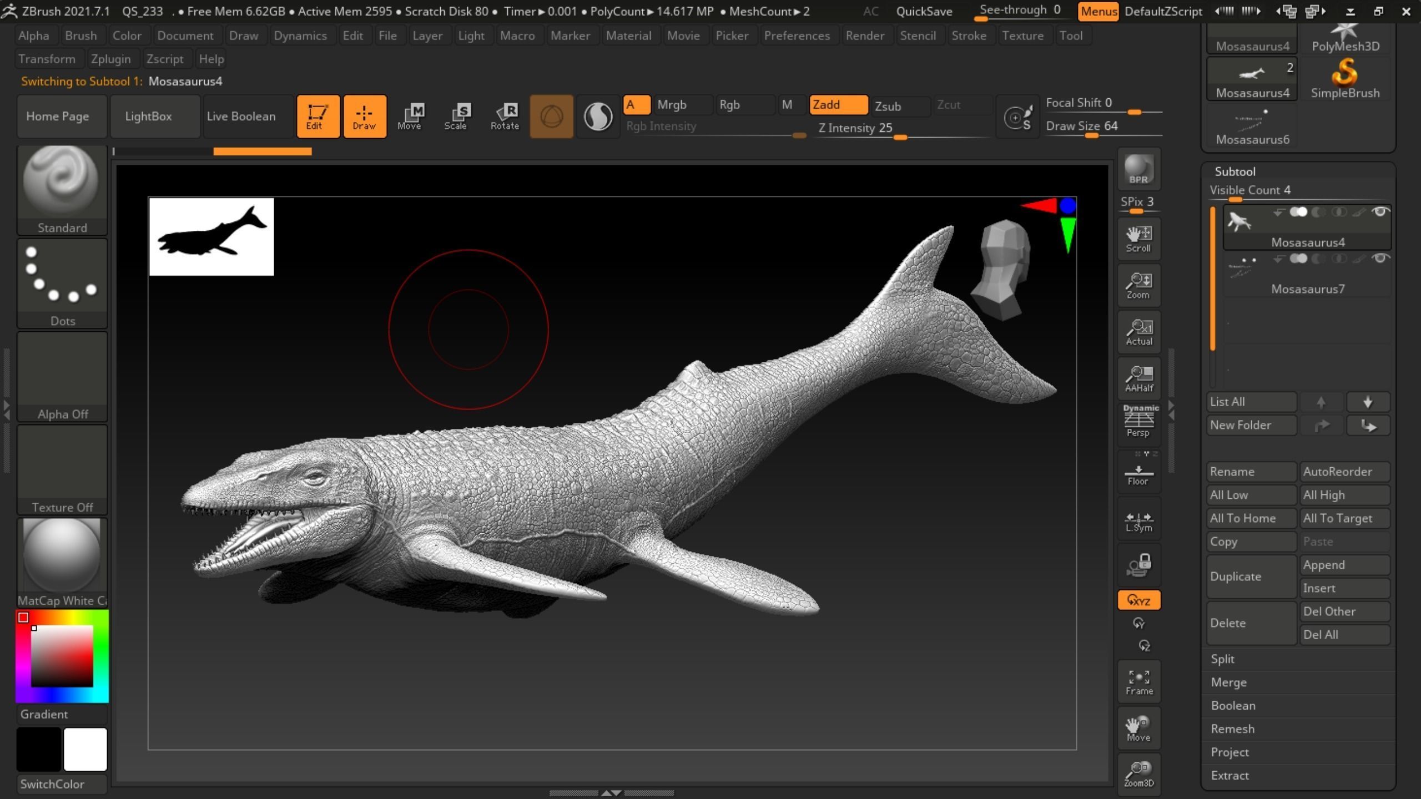Click the BPR render icon
The height and width of the screenshot is (799, 1421).
pyautogui.click(x=1138, y=170)
